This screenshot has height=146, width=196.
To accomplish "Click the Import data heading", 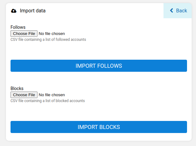I will point(33,11).
